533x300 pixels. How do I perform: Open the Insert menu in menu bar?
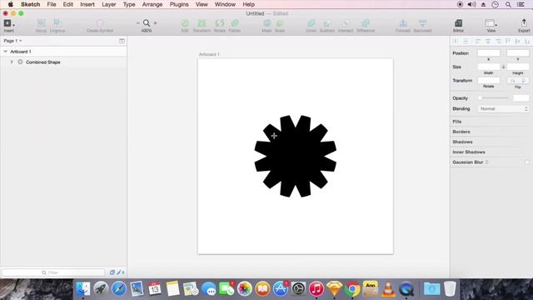click(87, 4)
